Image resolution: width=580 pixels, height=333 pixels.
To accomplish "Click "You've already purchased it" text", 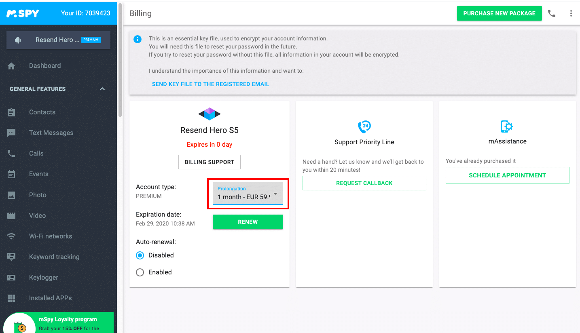I will (x=481, y=161).
